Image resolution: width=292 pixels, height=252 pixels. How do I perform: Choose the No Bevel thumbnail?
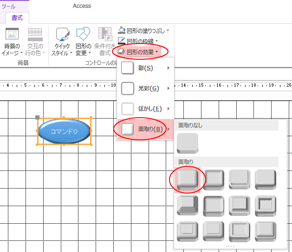188,144
